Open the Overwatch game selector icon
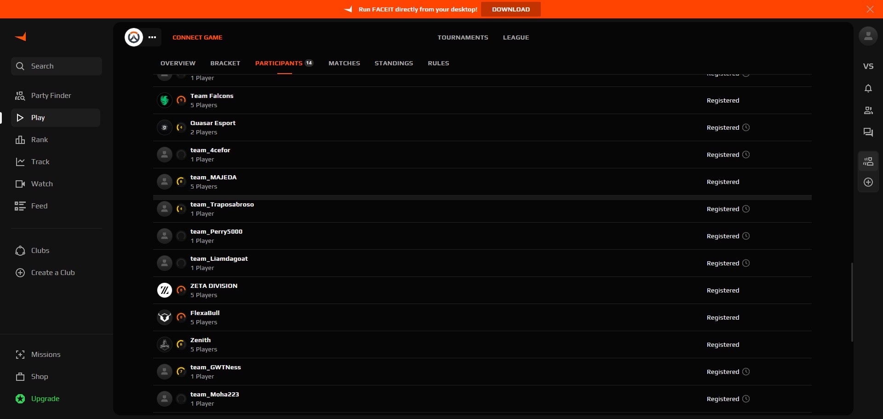Viewport: 883px width, 419px height. pyautogui.click(x=134, y=37)
